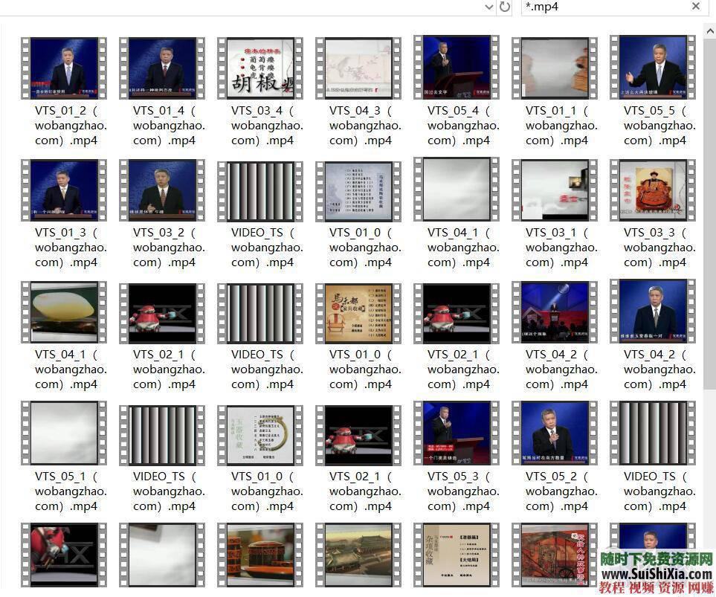Clear the *.mp4 search with the X
Viewport: 716px width, 597px height.
(695, 6)
